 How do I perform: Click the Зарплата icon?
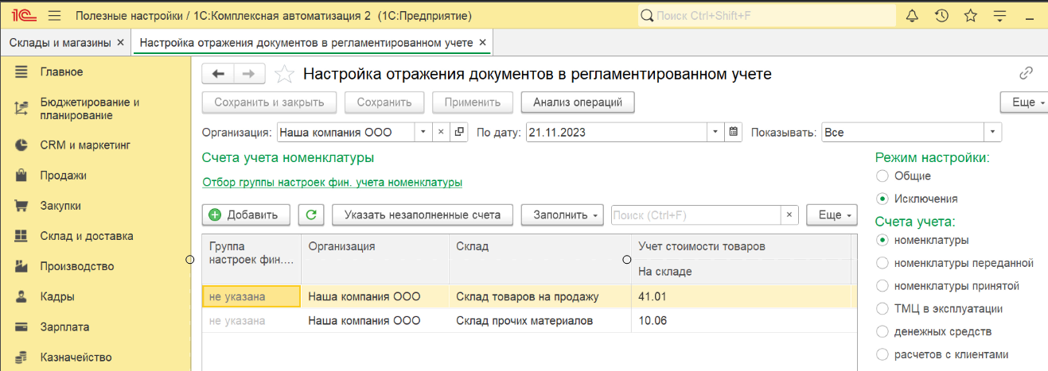[21, 327]
